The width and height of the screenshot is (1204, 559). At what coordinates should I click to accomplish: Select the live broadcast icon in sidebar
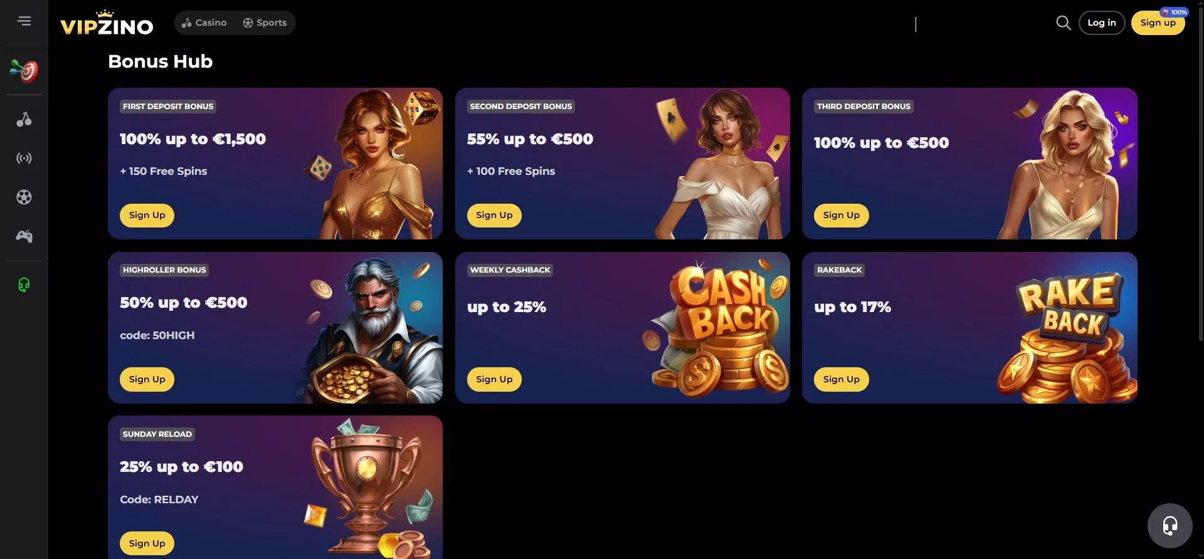(x=24, y=158)
